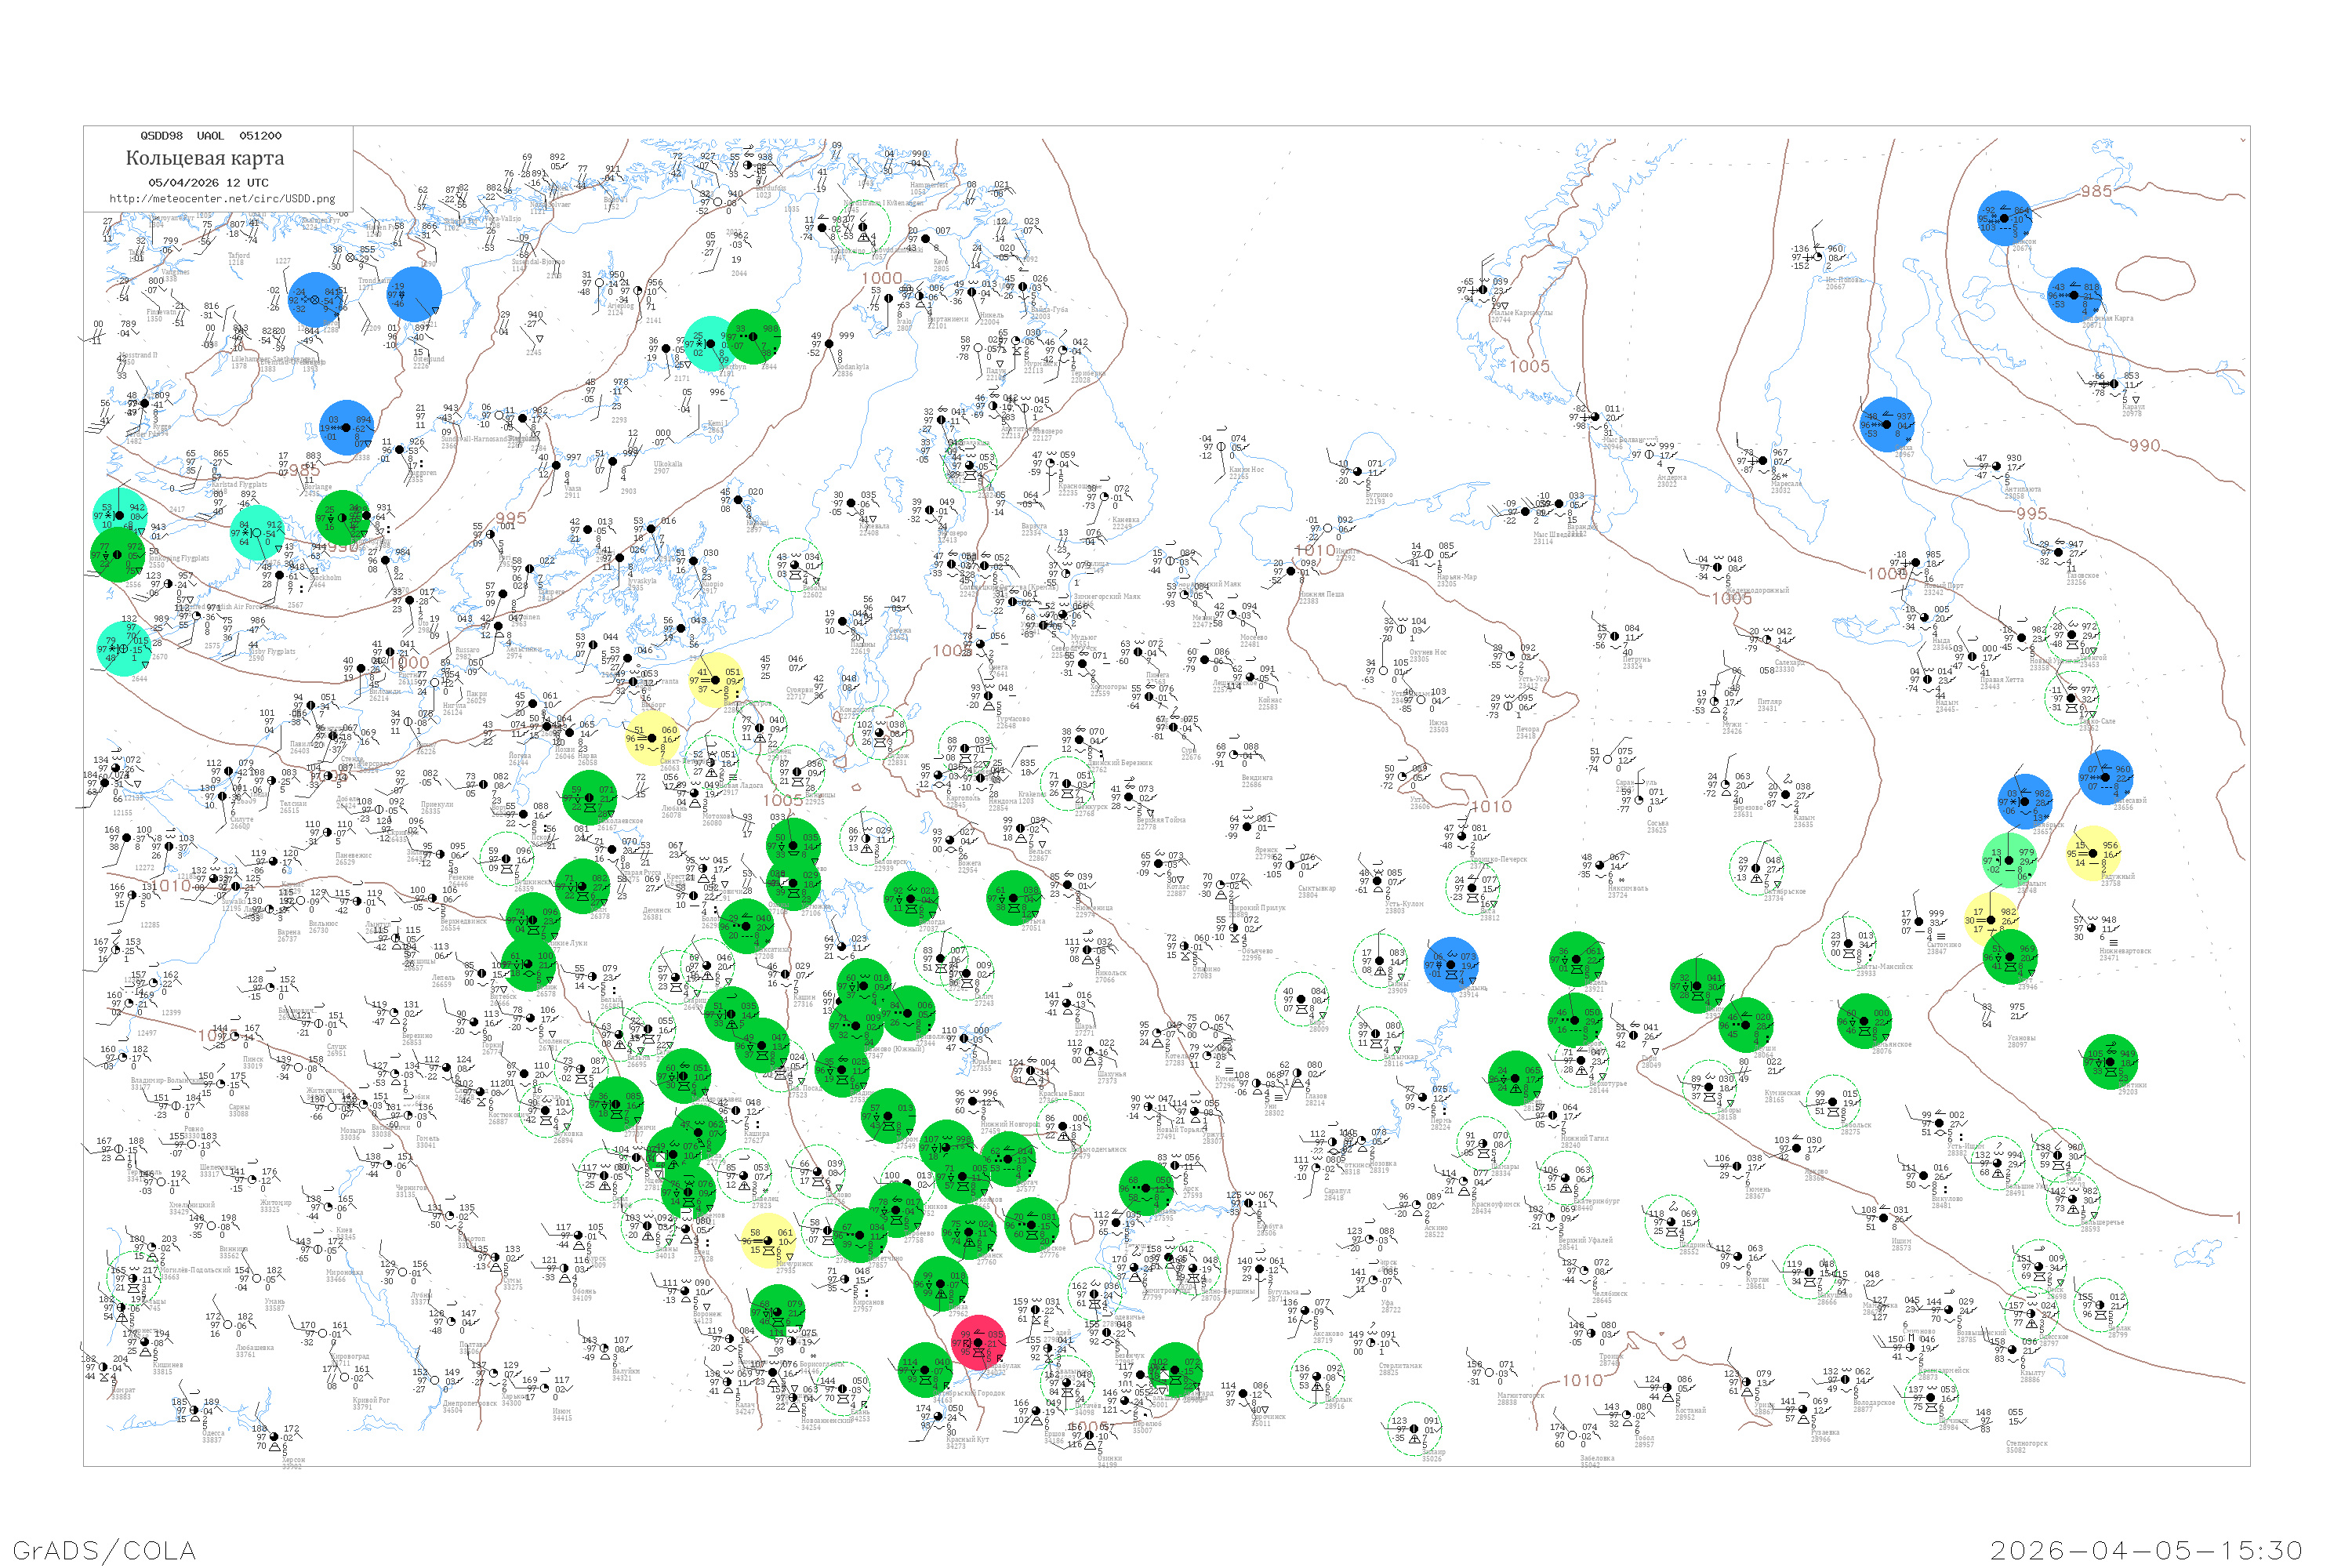This screenshot has height=1568, width=2352.
Task: Click the Кольцевая карта title text
Action: click(205, 158)
